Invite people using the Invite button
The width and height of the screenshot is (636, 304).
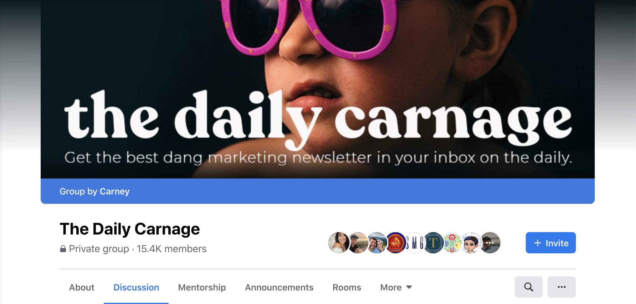(551, 243)
